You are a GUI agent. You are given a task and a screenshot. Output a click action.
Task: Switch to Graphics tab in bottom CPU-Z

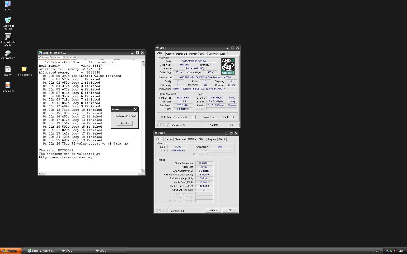pyautogui.click(x=212, y=139)
